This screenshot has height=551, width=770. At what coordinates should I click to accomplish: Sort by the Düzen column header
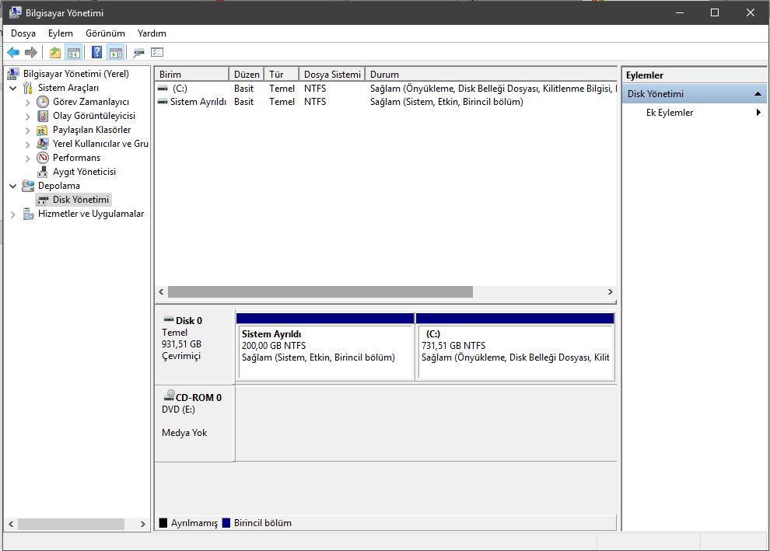coord(247,74)
